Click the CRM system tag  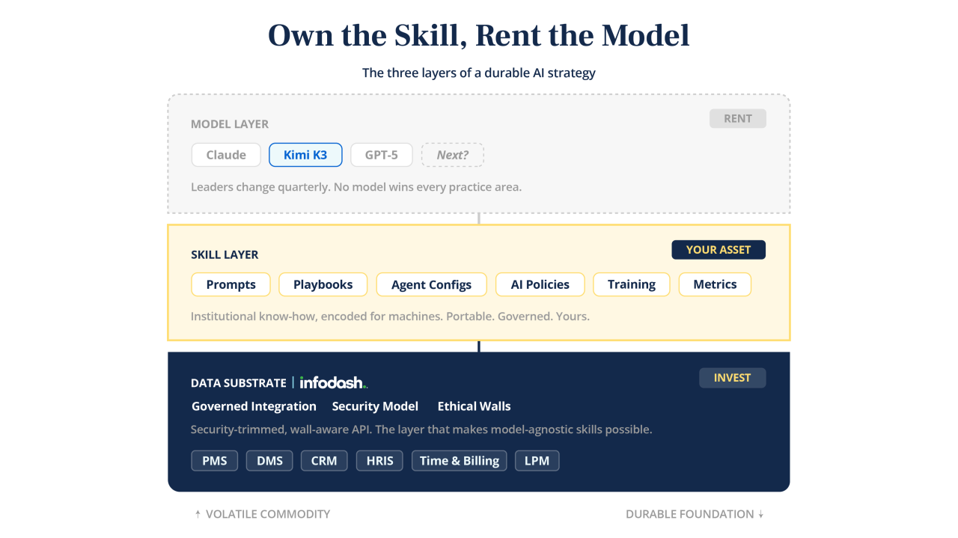tap(324, 460)
